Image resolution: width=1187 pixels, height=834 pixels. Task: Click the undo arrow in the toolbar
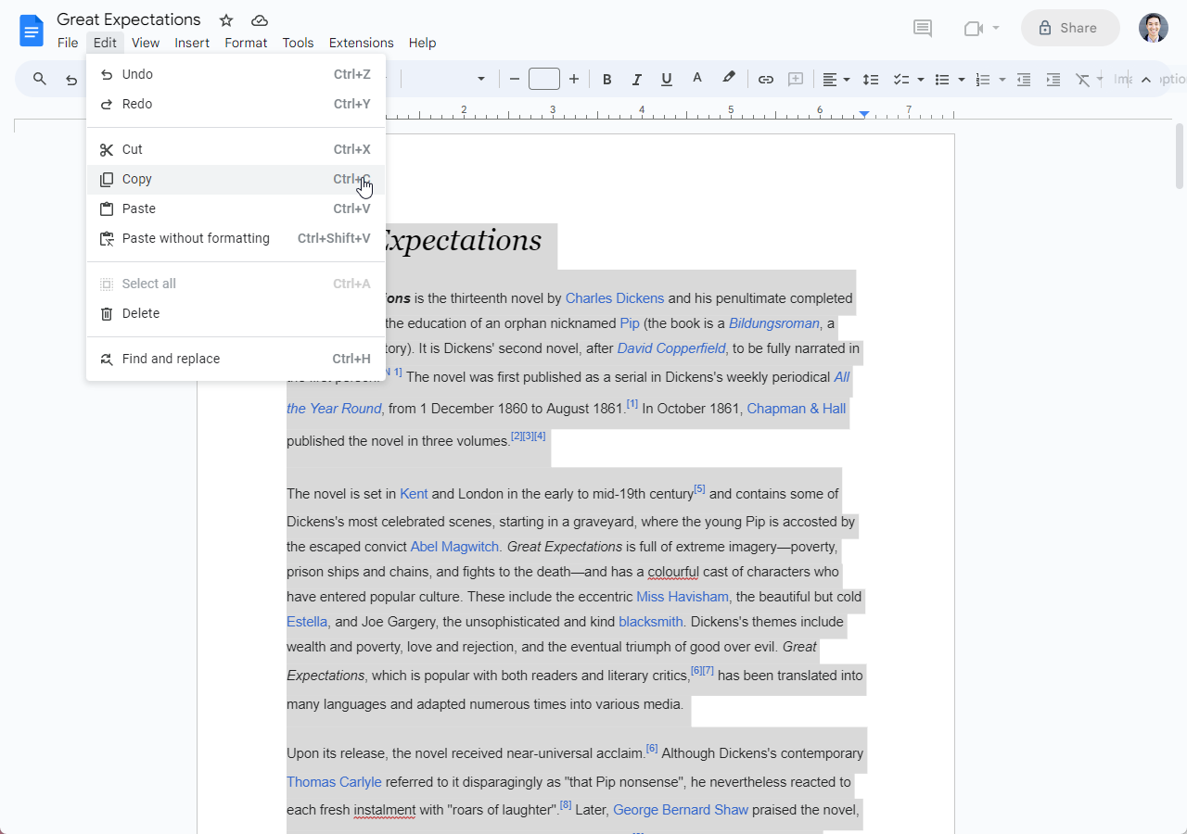coord(71,80)
